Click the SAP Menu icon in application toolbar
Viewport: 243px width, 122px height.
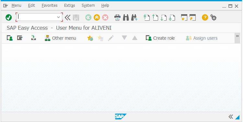pyautogui.click(x=20, y=38)
